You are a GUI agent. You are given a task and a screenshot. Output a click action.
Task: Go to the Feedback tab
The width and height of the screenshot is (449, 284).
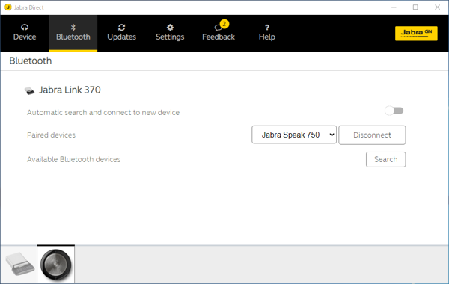point(219,33)
